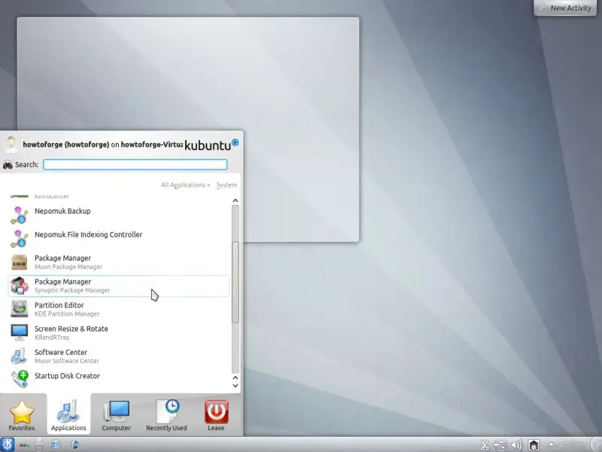
Task: Click the Activities icon with three colored dots
Action: coord(24,445)
